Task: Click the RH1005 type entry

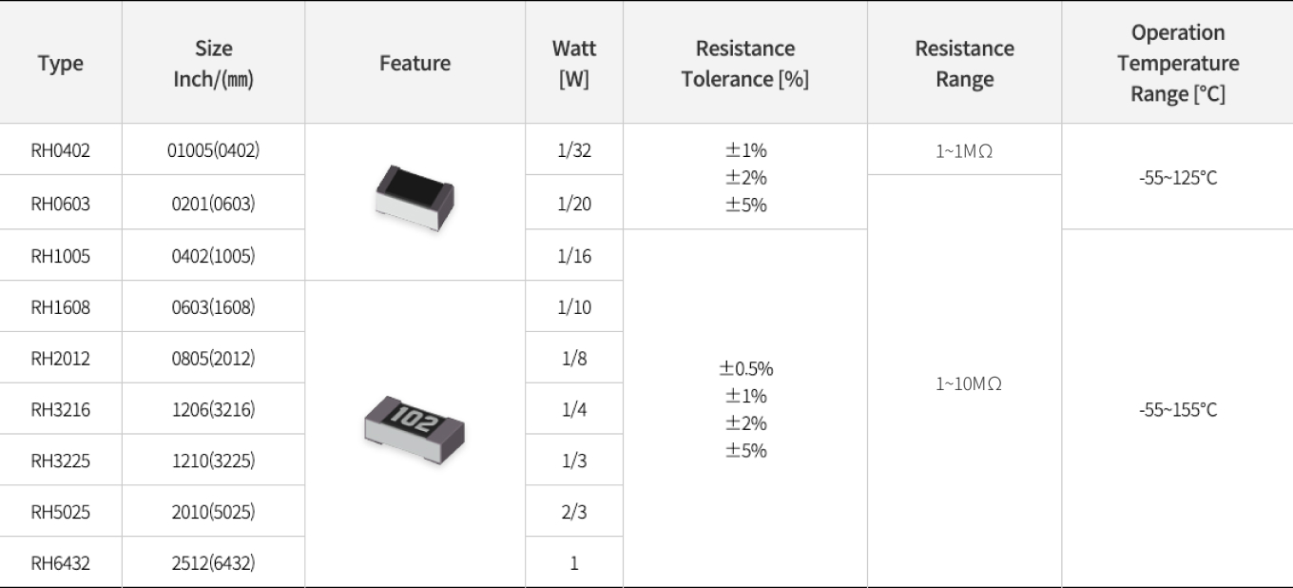Action: 61,255
